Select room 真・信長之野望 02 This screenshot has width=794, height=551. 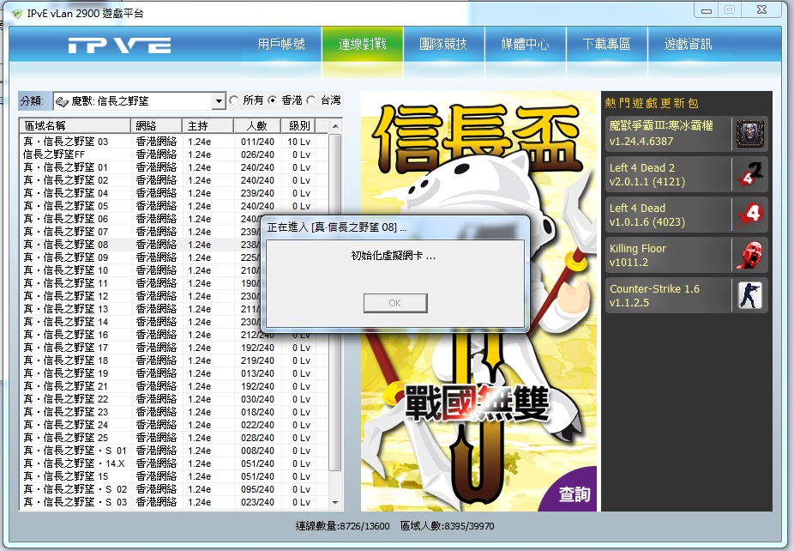[x=174, y=180]
